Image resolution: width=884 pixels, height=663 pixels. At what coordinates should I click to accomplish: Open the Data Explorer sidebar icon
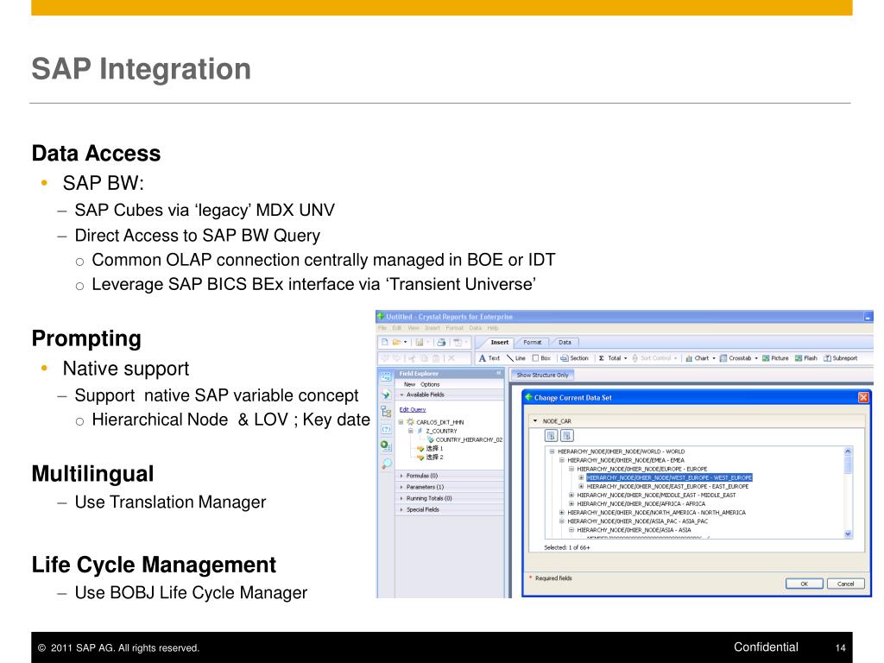386,376
